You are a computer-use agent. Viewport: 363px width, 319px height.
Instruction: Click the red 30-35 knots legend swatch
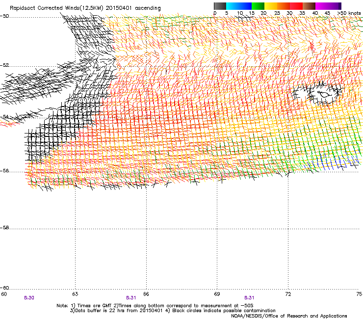point(296,6)
